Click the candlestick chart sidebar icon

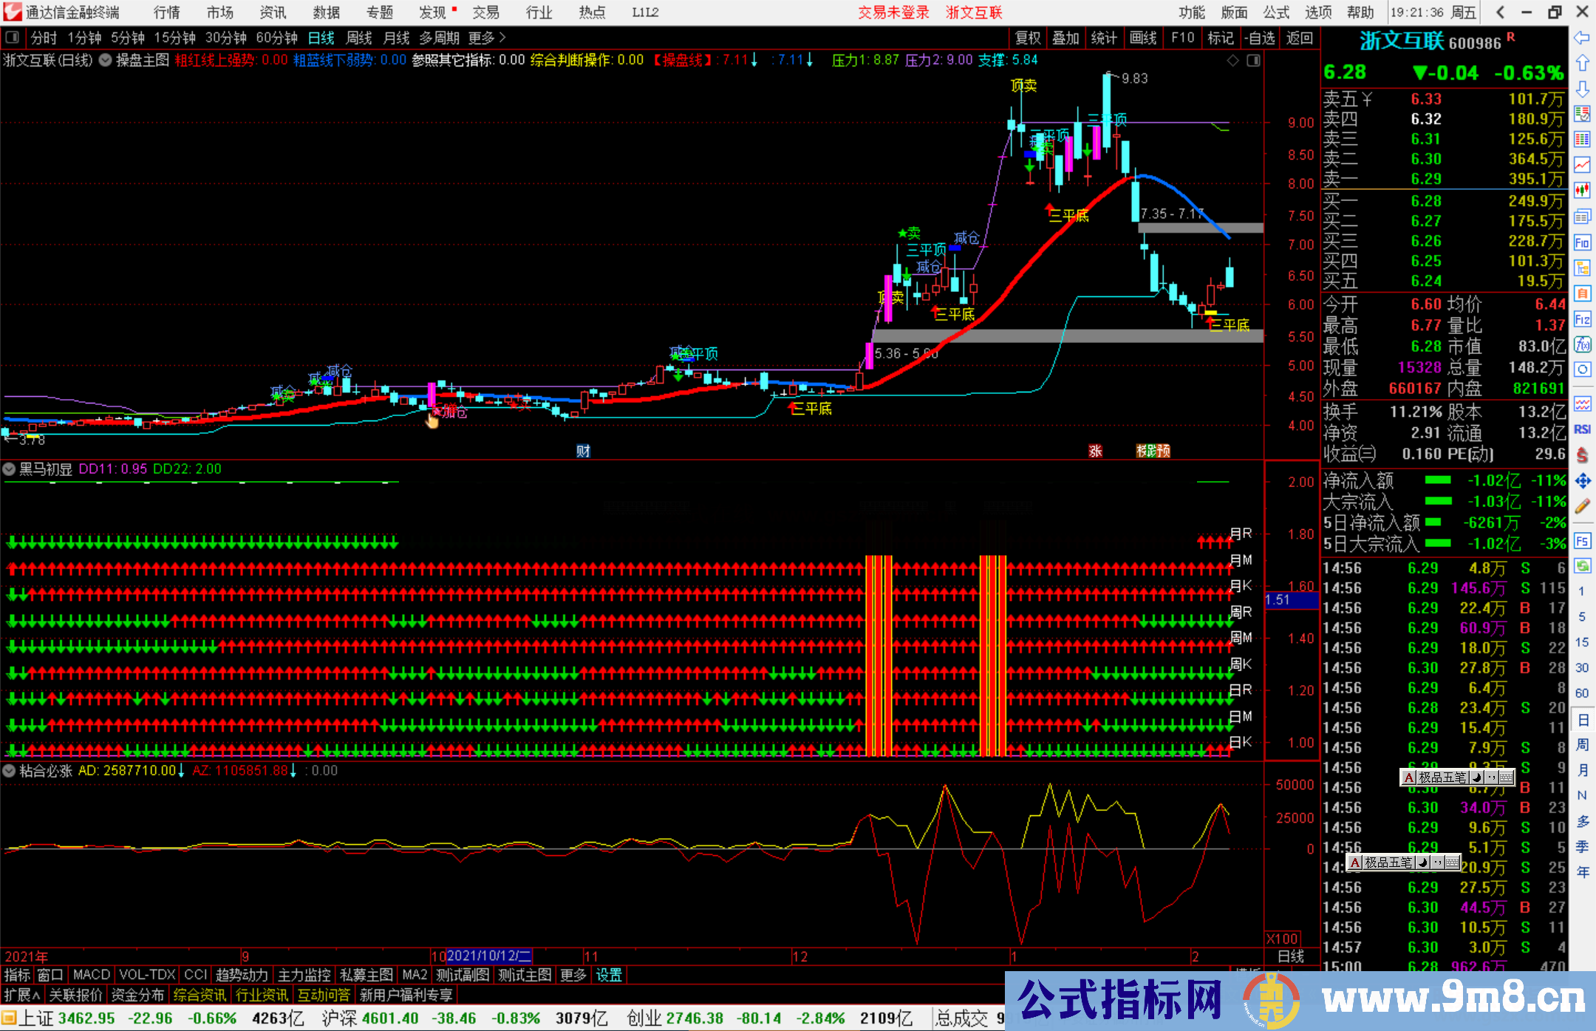click(x=1582, y=190)
